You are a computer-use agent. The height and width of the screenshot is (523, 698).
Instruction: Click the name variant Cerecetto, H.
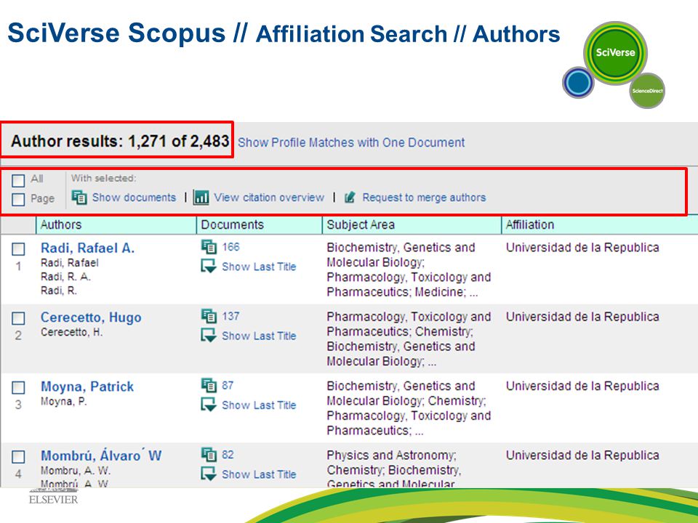click(72, 332)
